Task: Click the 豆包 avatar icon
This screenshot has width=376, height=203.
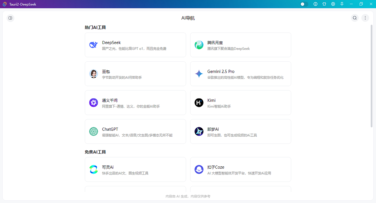Action: (x=93, y=74)
